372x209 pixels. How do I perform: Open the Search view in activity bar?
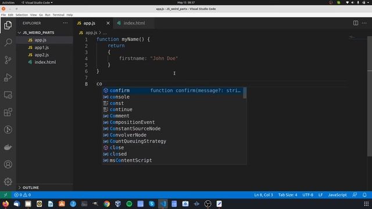(x=8, y=42)
